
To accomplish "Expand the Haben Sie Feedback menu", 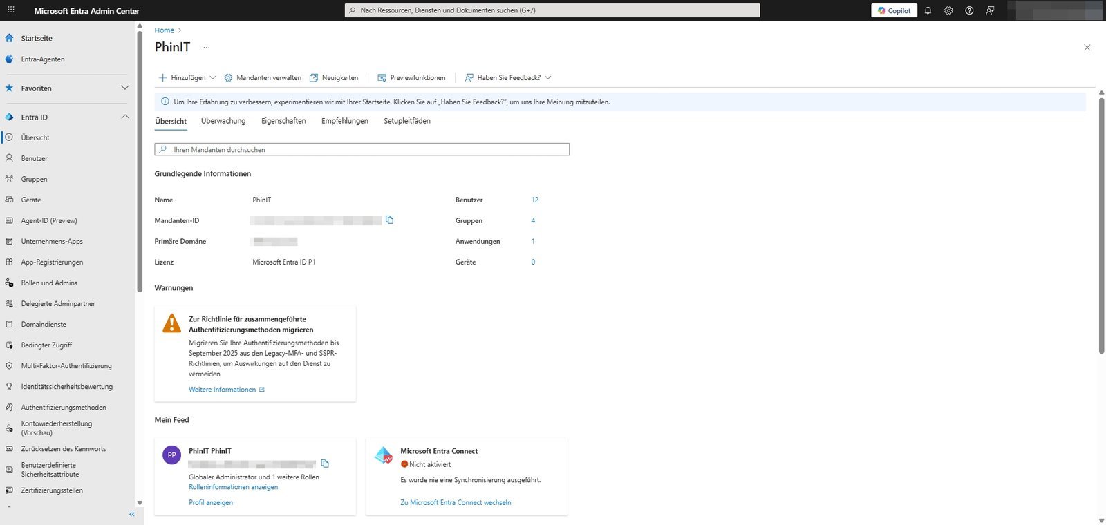I will (x=508, y=77).
